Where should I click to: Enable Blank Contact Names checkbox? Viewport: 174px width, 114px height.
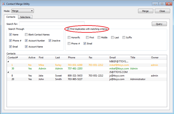click(26, 35)
